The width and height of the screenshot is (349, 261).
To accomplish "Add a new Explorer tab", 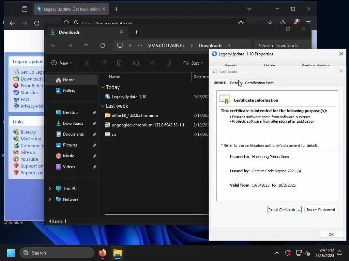I will click(x=136, y=32).
